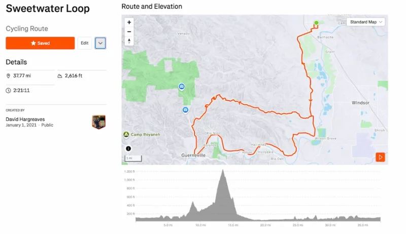Click the Edit route button

pos(84,43)
